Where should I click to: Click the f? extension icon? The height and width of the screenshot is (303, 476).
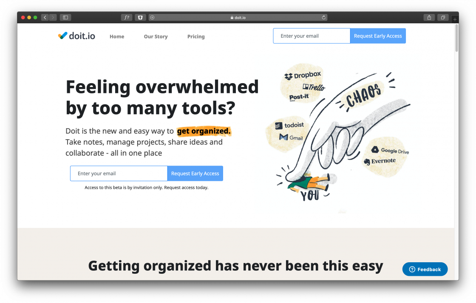click(127, 17)
